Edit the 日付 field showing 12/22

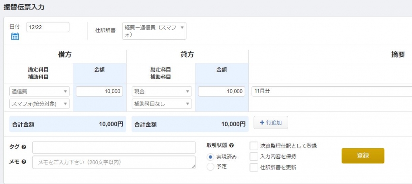pyautogui.click(x=48, y=27)
